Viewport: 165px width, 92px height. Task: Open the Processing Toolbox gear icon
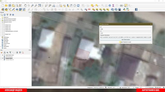pos(110,6)
